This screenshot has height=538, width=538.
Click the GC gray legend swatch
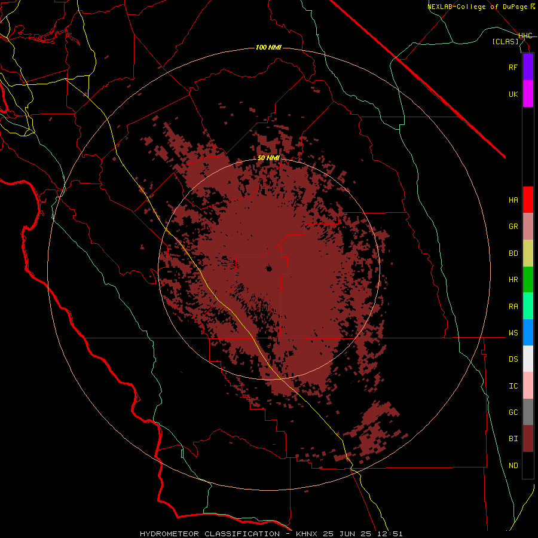click(528, 412)
